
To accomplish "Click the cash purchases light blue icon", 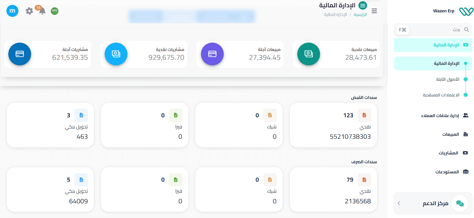I will tap(116, 54).
